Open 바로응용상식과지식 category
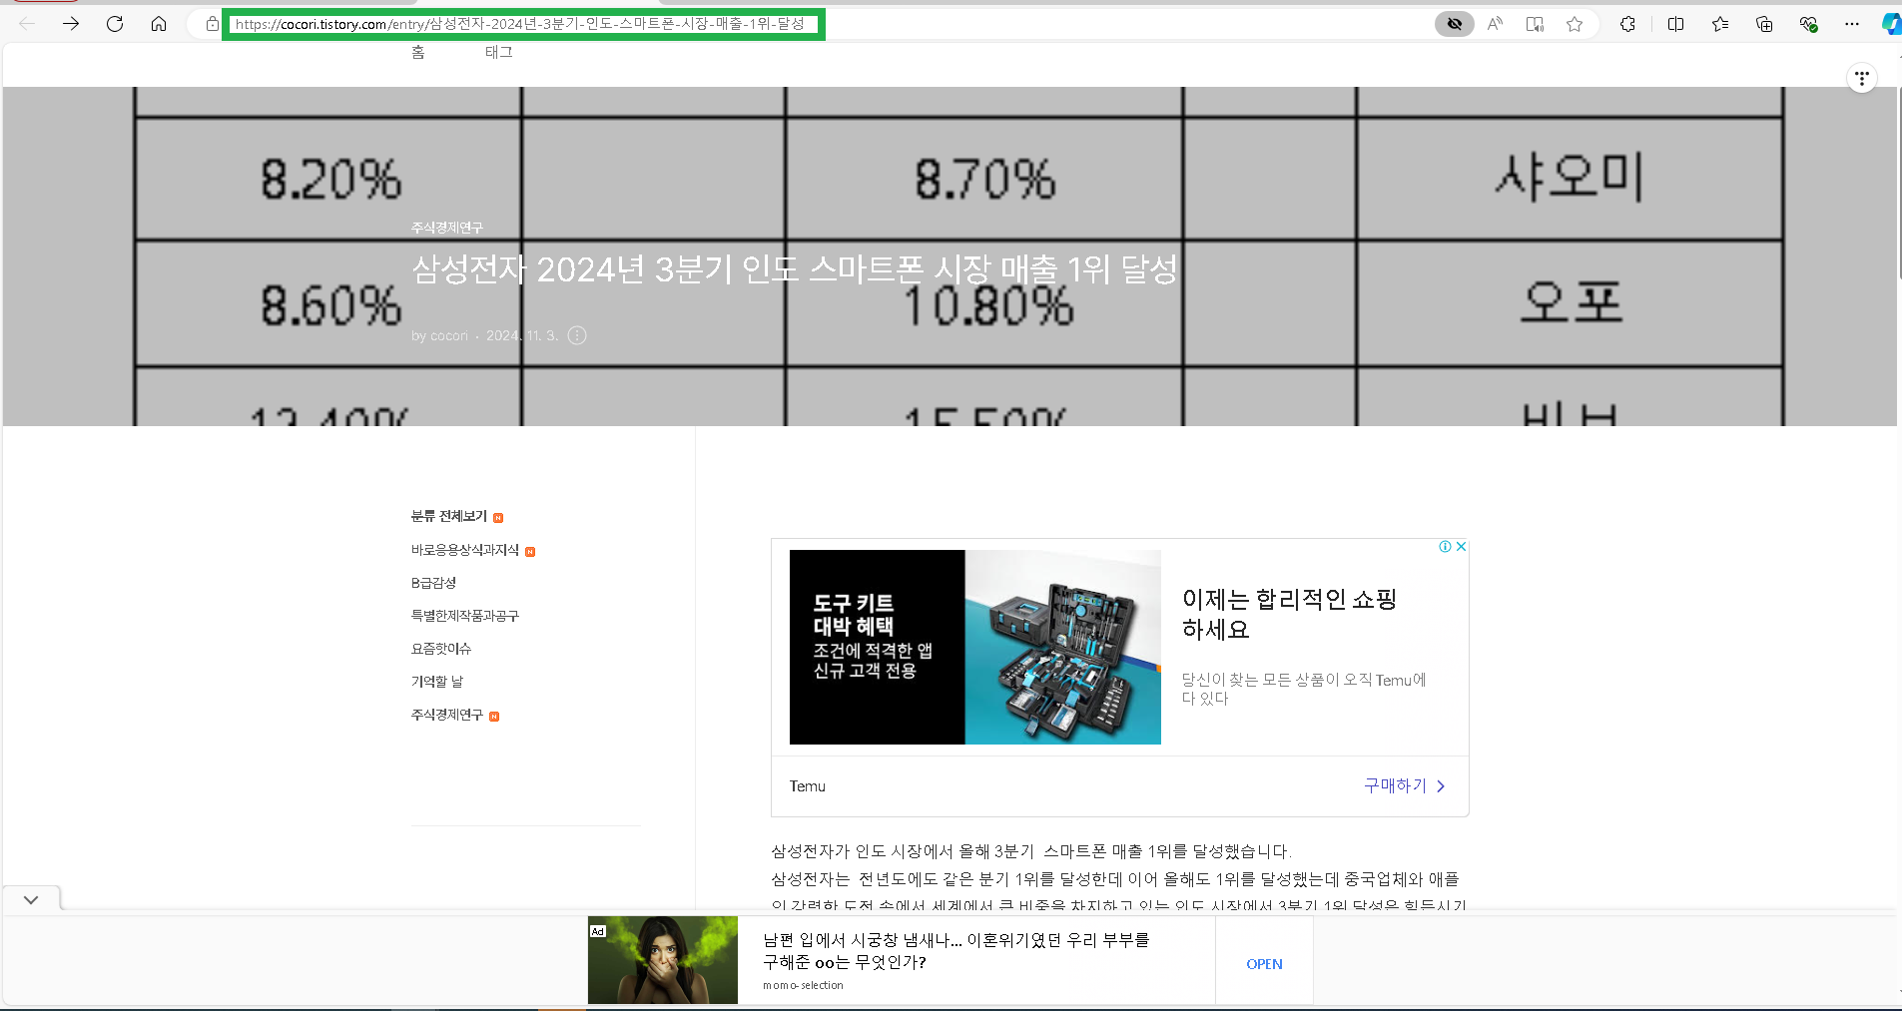Image resolution: width=1902 pixels, height=1011 pixels. point(465,550)
